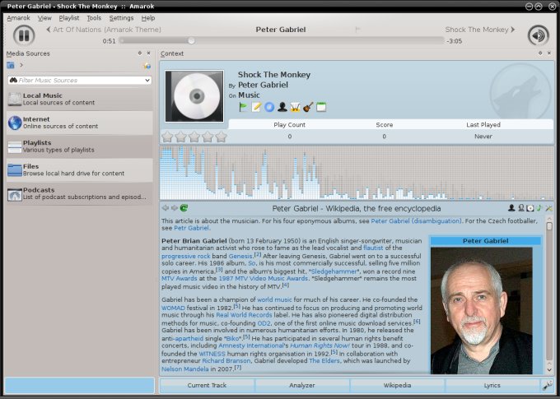Open the Tools menu
The width and height of the screenshot is (560, 399).
coord(94,18)
